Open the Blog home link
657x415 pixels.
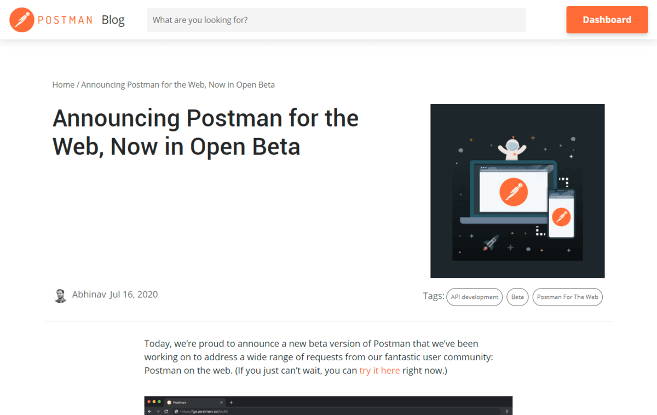pos(113,20)
